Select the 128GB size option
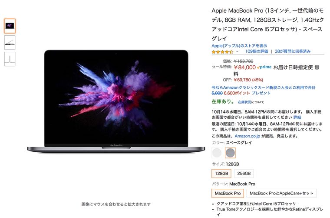The height and width of the screenshot is (218, 330). pos(221,174)
